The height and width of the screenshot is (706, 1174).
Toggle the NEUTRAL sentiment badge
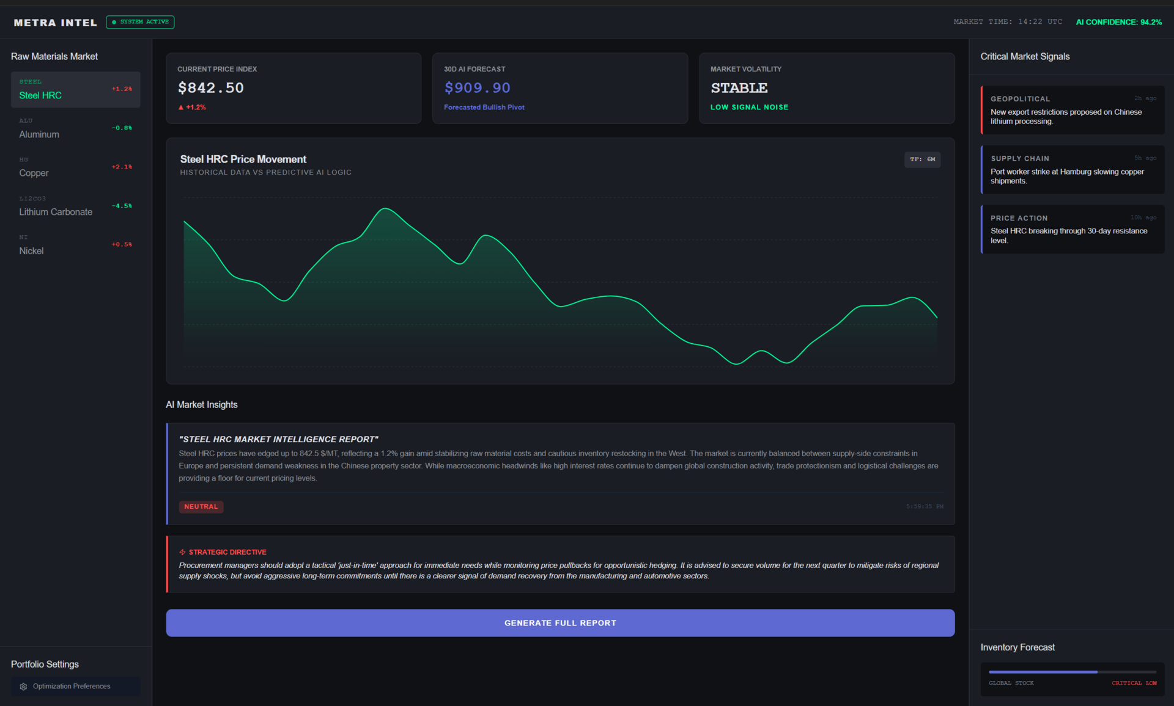[x=201, y=506]
